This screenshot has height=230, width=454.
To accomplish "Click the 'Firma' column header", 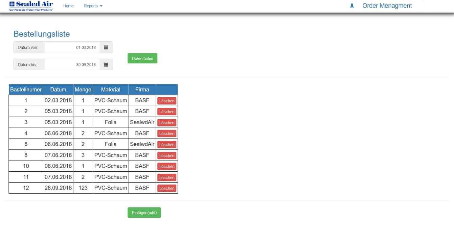I will [142, 90].
